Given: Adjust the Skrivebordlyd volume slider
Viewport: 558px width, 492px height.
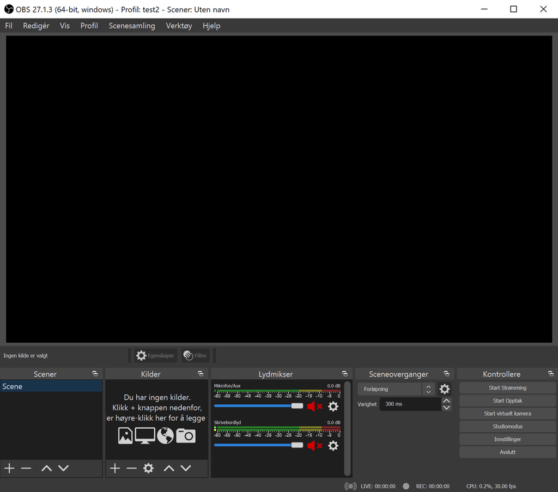Looking at the screenshot, I should (258, 445).
